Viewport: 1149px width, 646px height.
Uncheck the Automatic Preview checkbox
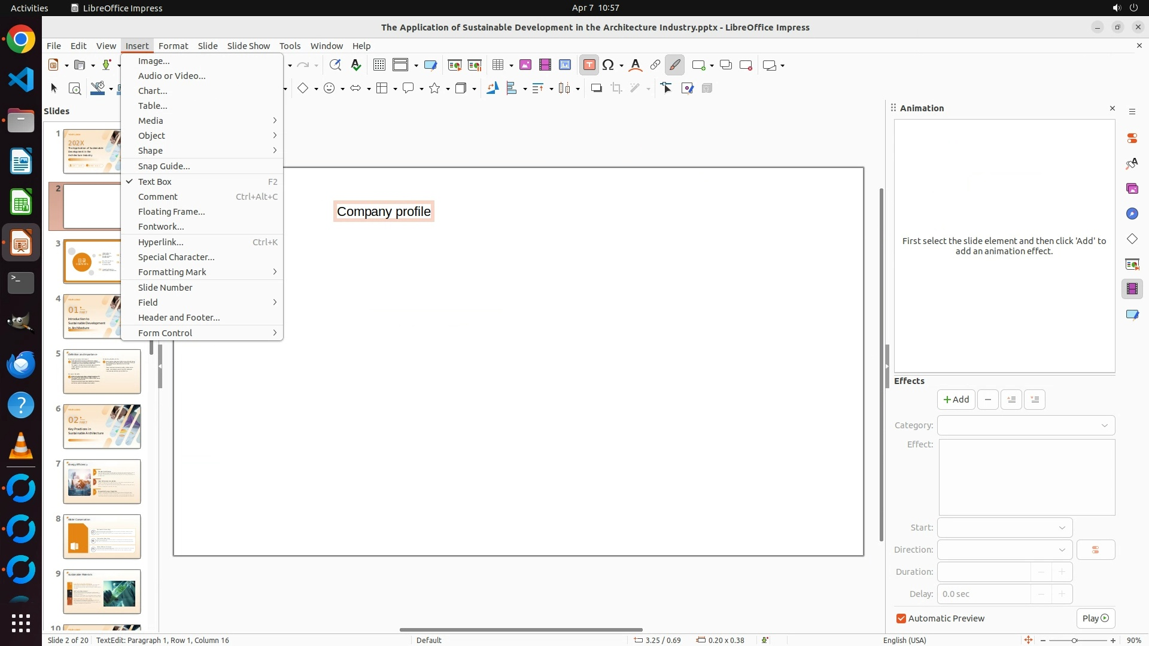pyautogui.click(x=901, y=618)
